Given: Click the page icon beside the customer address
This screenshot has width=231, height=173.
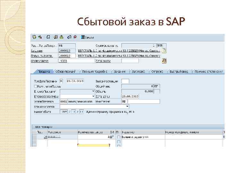Looking at the screenshot, I should [x=164, y=51].
